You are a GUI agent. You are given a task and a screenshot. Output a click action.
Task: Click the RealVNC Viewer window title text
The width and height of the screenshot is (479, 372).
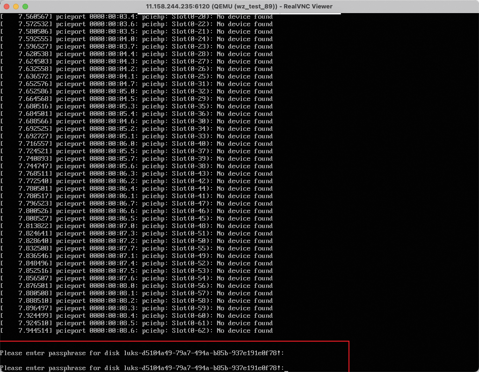[x=239, y=7]
